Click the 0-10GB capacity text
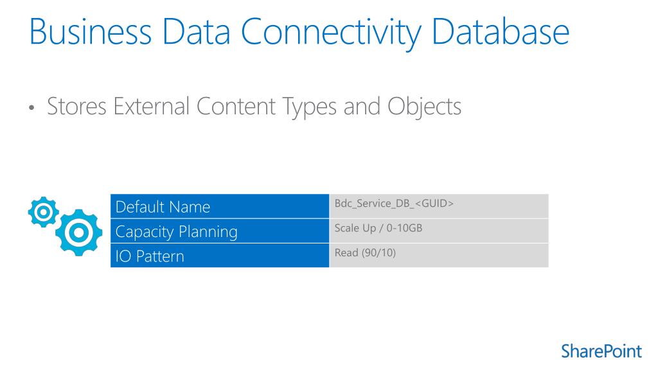The height and width of the screenshot is (370, 658). (404, 228)
